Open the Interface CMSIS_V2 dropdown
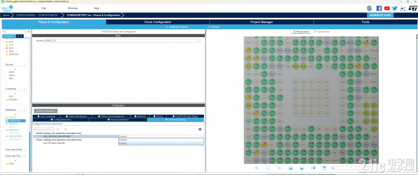Screen dimensions: 418x175 123,41
